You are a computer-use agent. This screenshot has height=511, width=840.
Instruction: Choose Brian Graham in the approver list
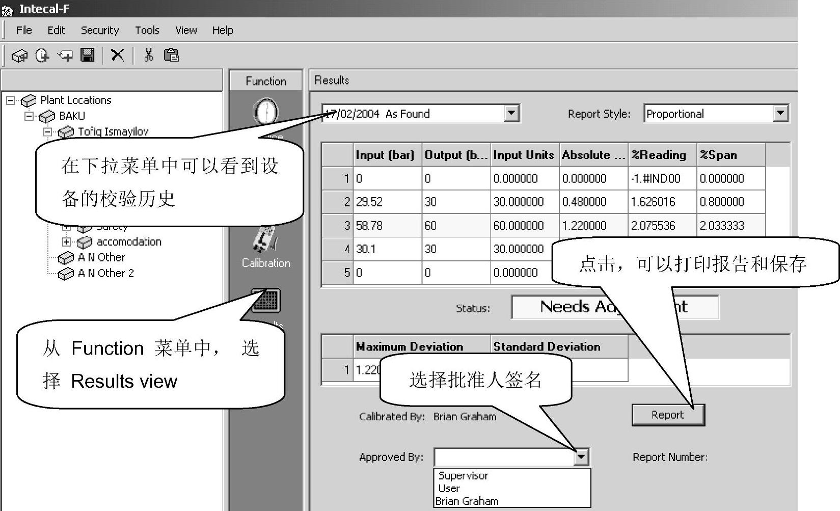(512, 501)
